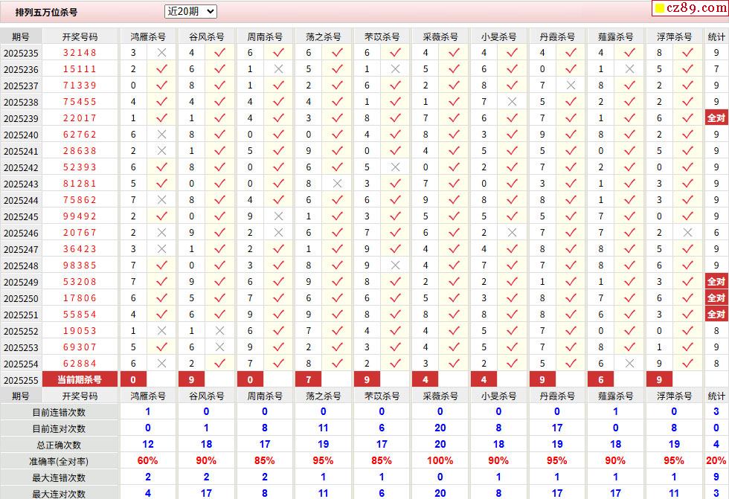Screen dimensions: 729x499
Task: Click draw number 62762
Action: (80, 135)
